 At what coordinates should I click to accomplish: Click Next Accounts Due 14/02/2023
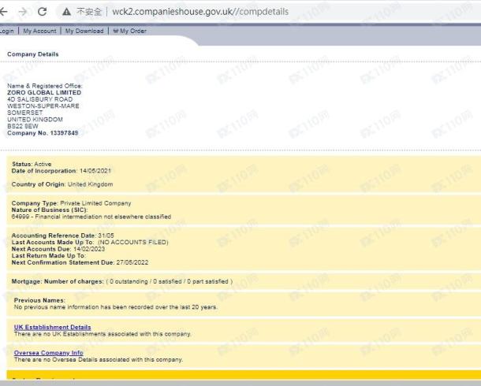(58, 249)
